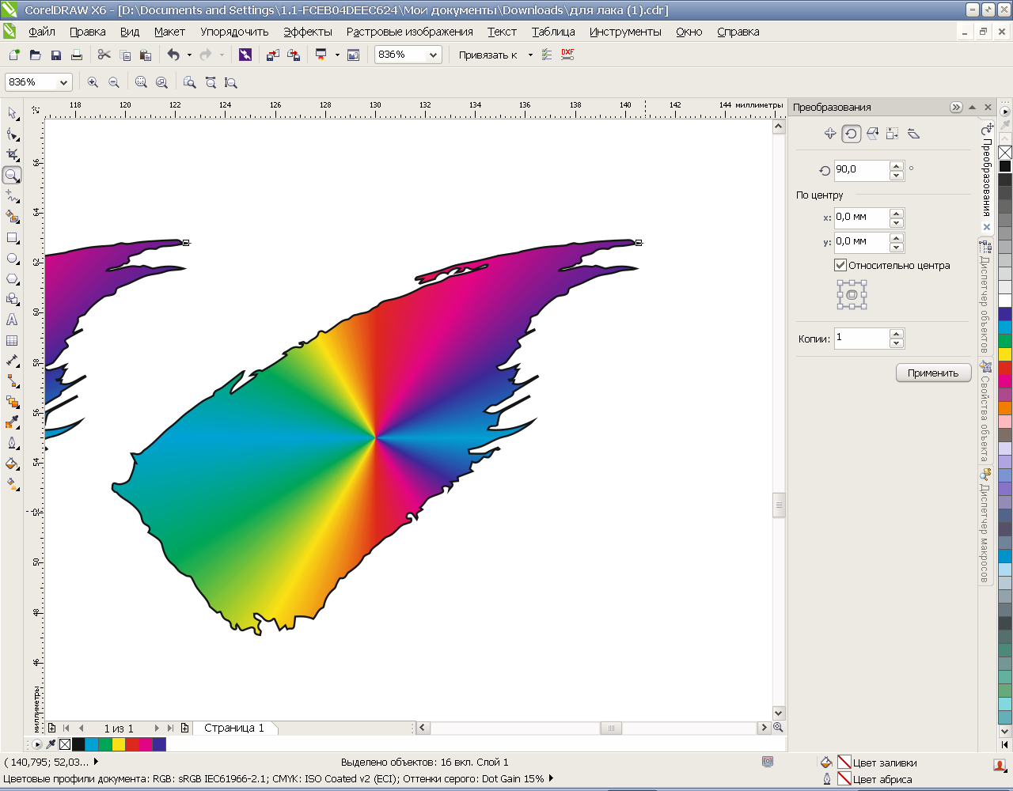Image resolution: width=1013 pixels, height=791 pixels.
Task: Select the Crop tool in toolbox
Action: [x=12, y=154]
